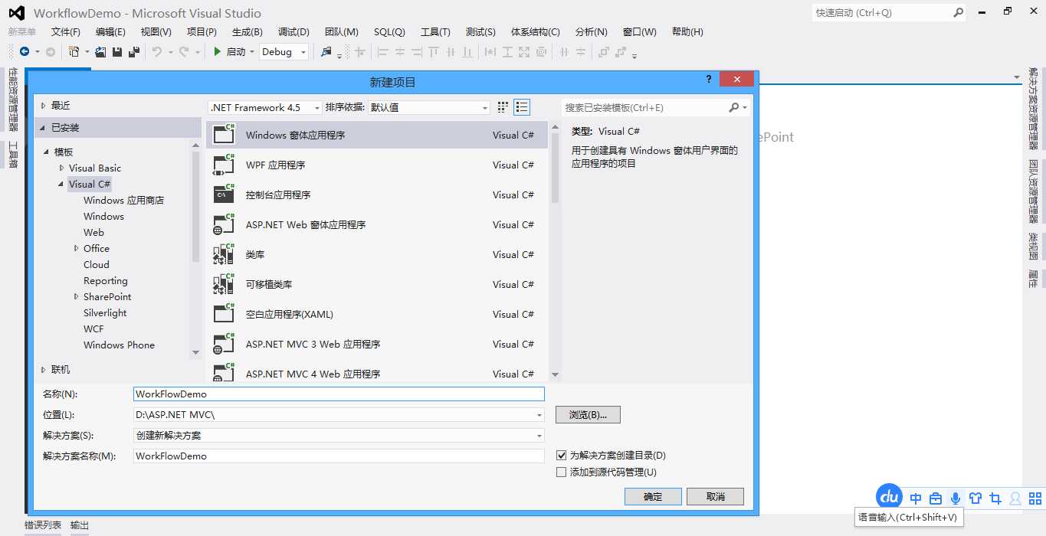Open the Debug configuration dropdown
This screenshot has height=536, width=1046.
[284, 51]
